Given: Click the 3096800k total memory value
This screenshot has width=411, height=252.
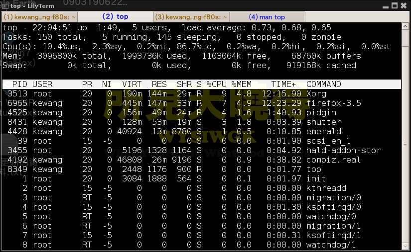Looking at the screenshot, I should pyautogui.click(x=57, y=56).
